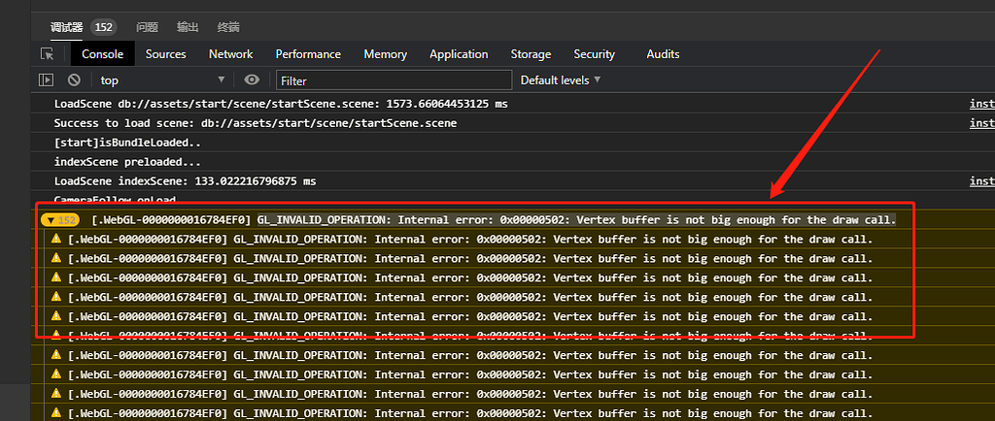
Task: Select the Audits tab
Action: (x=663, y=54)
